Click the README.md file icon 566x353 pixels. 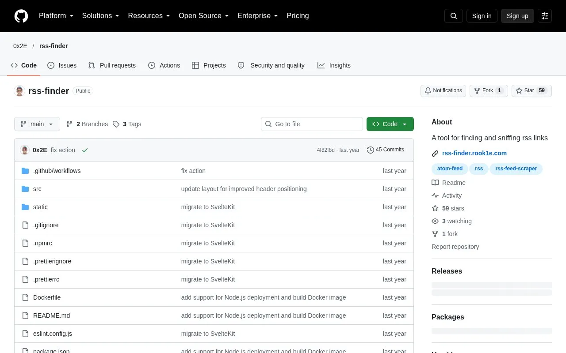pyautogui.click(x=25, y=315)
